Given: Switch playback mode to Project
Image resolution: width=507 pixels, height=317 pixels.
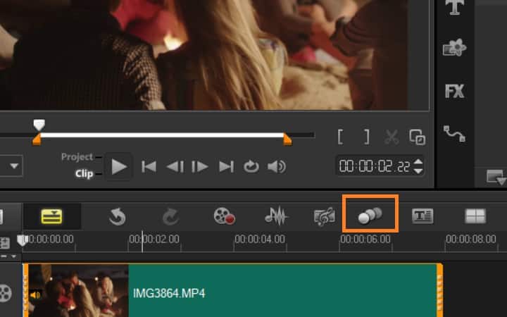Looking at the screenshot, I should pyautogui.click(x=77, y=157).
